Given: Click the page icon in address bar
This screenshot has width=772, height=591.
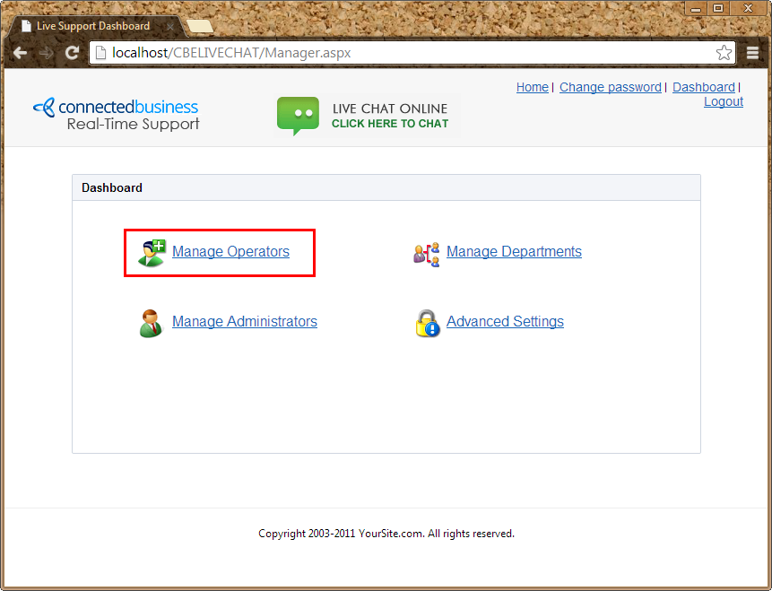Looking at the screenshot, I should [100, 53].
